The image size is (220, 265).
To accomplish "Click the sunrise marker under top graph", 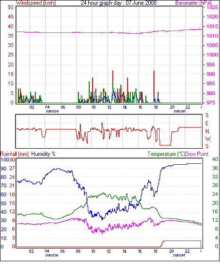I will tap(52, 111).
